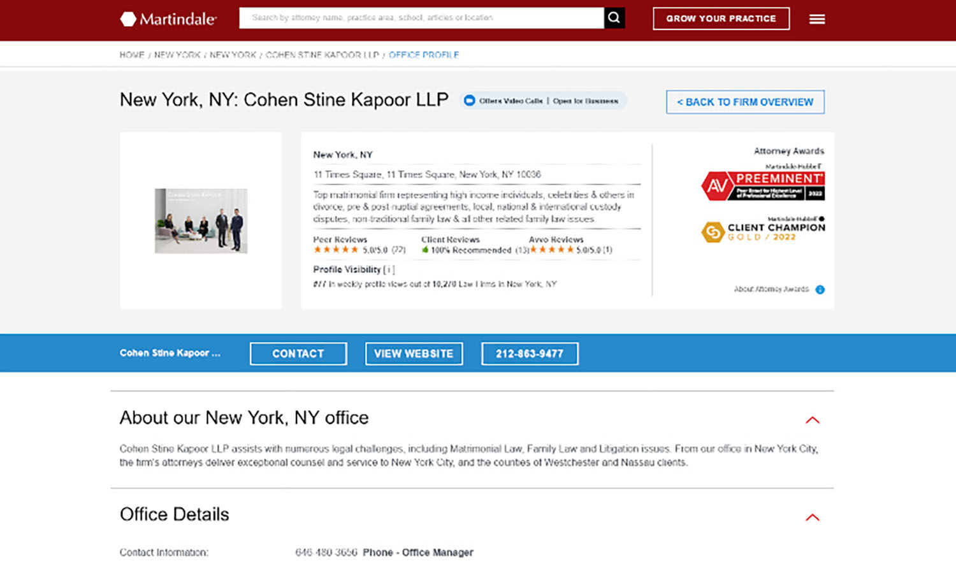Image resolution: width=956 pixels, height=561 pixels.
Task: Click the firm team photo thumbnail
Action: (x=201, y=221)
